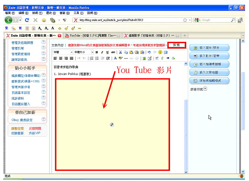Click the 升級VIP link
Image resolution: width=249 pixels, height=181 pixels.
coord(35,133)
